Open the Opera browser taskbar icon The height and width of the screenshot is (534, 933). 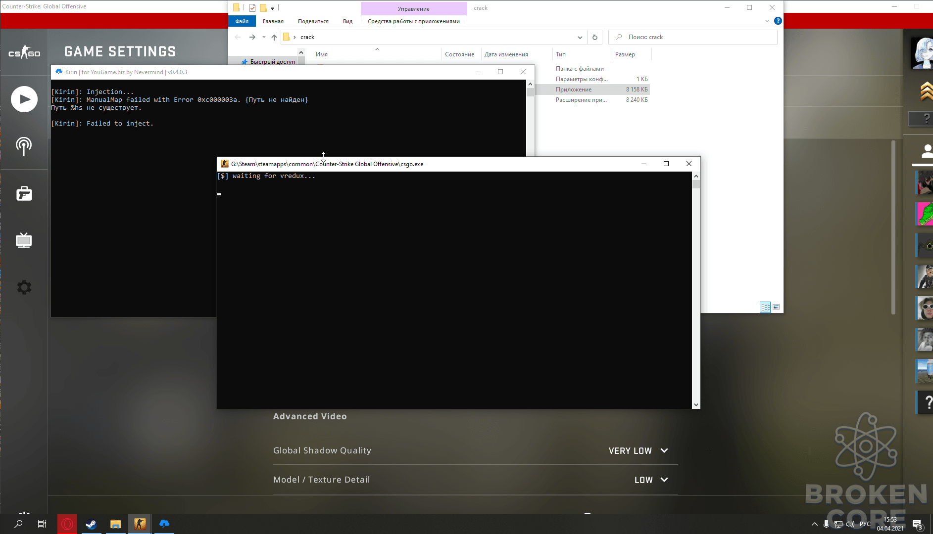tap(67, 524)
